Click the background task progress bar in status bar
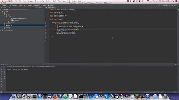 pyautogui.click(x=149, y=92)
